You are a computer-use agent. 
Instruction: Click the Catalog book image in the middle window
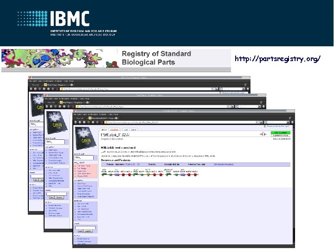coord(57,122)
